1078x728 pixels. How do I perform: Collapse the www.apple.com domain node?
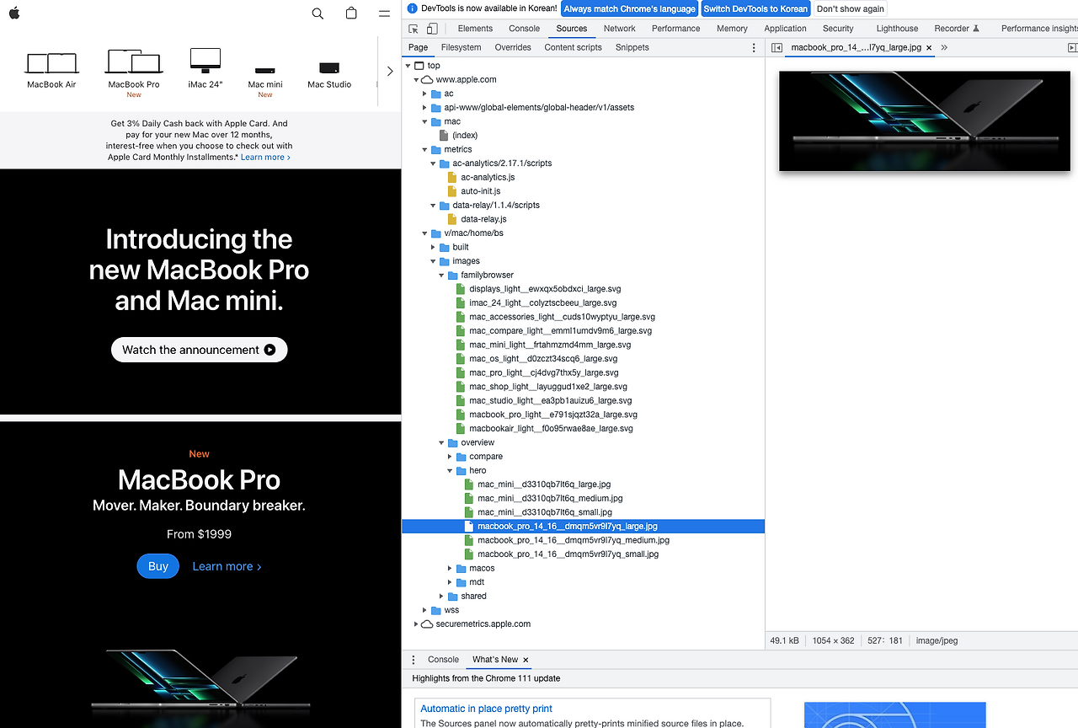point(416,79)
